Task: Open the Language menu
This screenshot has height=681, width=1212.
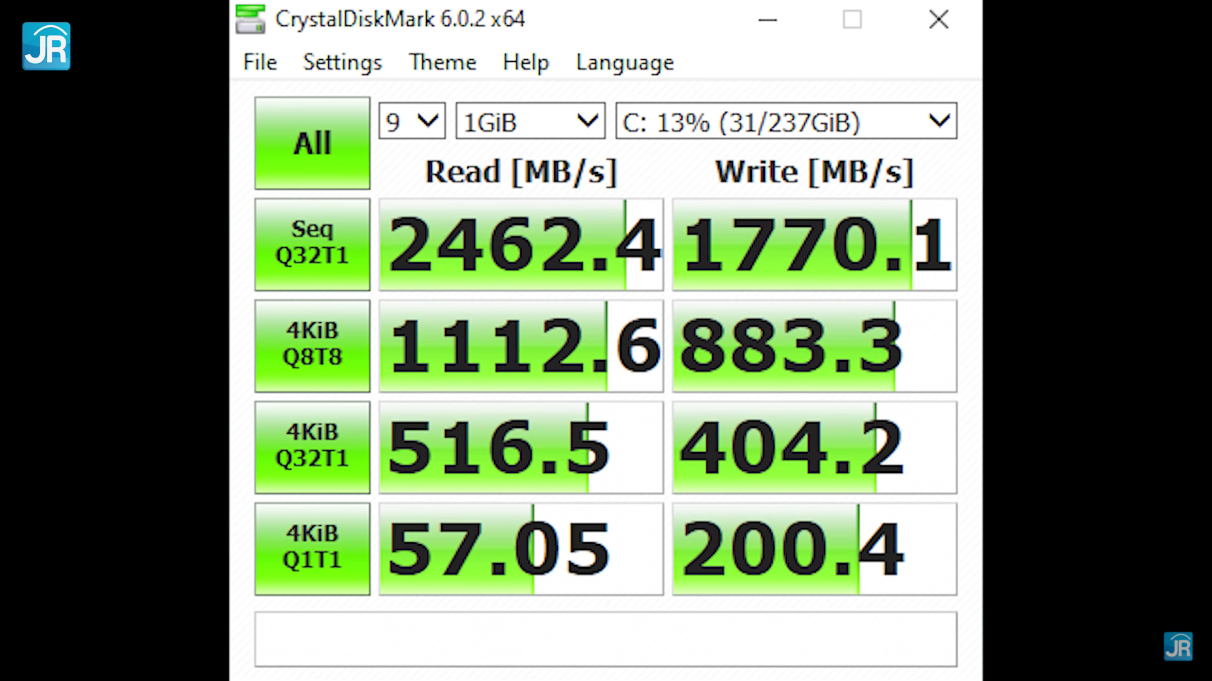Action: (x=624, y=62)
